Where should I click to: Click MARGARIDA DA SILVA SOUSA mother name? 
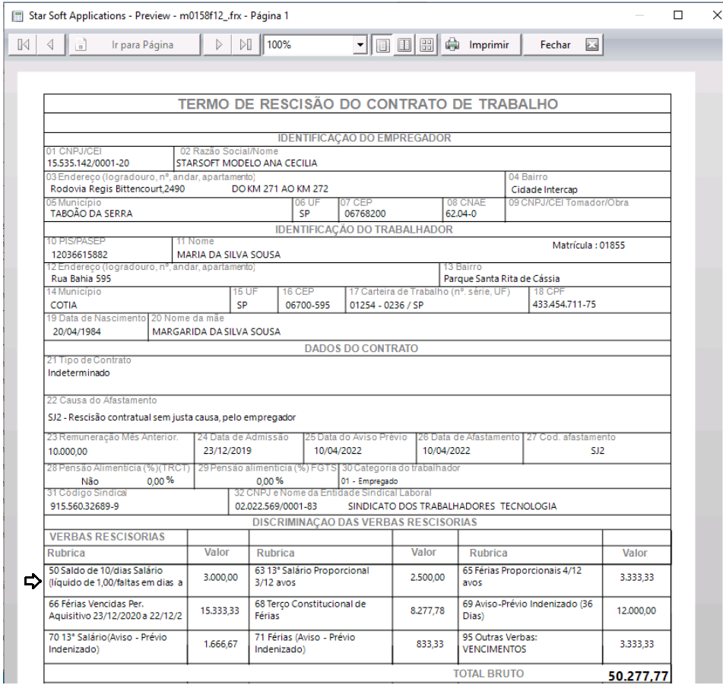point(216,332)
